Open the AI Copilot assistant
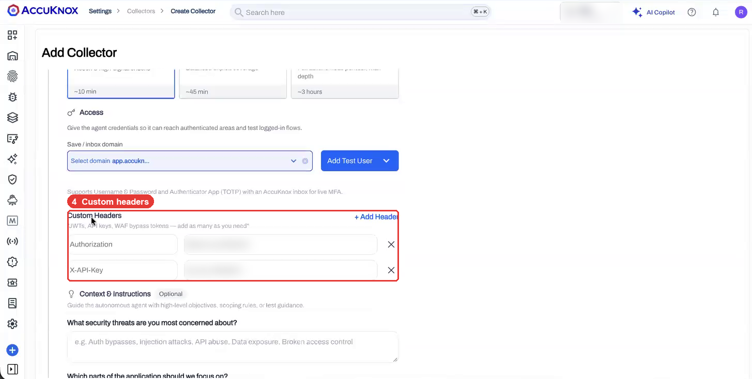The width and height of the screenshot is (752, 379). tap(654, 12)
